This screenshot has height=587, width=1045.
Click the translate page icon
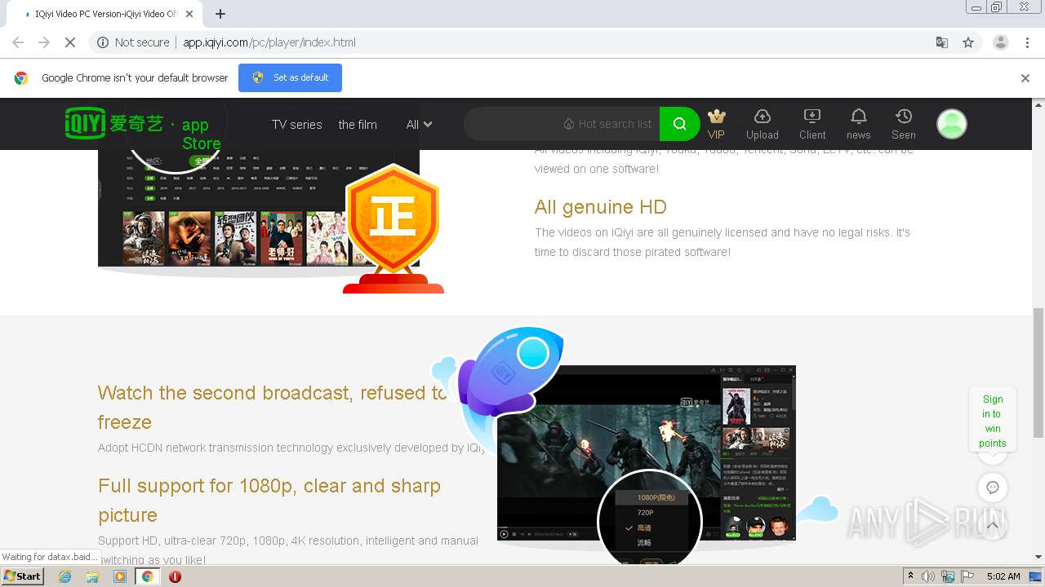941,42
